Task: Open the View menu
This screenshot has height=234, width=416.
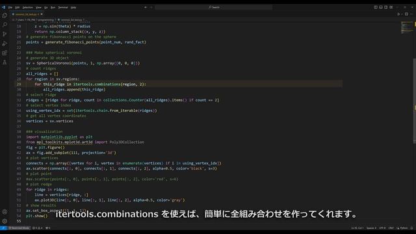Action: point(38,7)
